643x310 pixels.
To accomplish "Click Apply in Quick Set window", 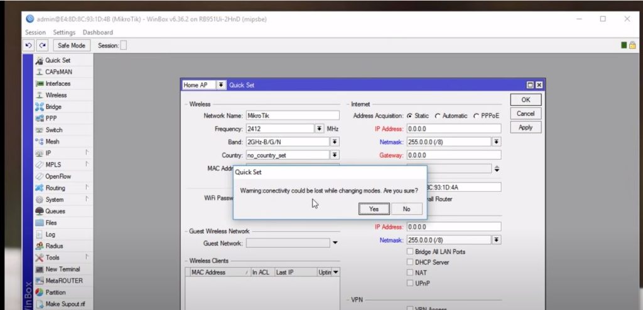I will click(526, 127).
